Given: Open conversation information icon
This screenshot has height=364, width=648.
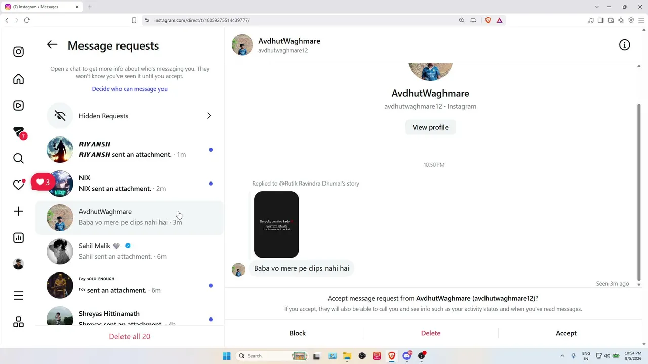Looking at the screenshot, I should tap(625, 45).
